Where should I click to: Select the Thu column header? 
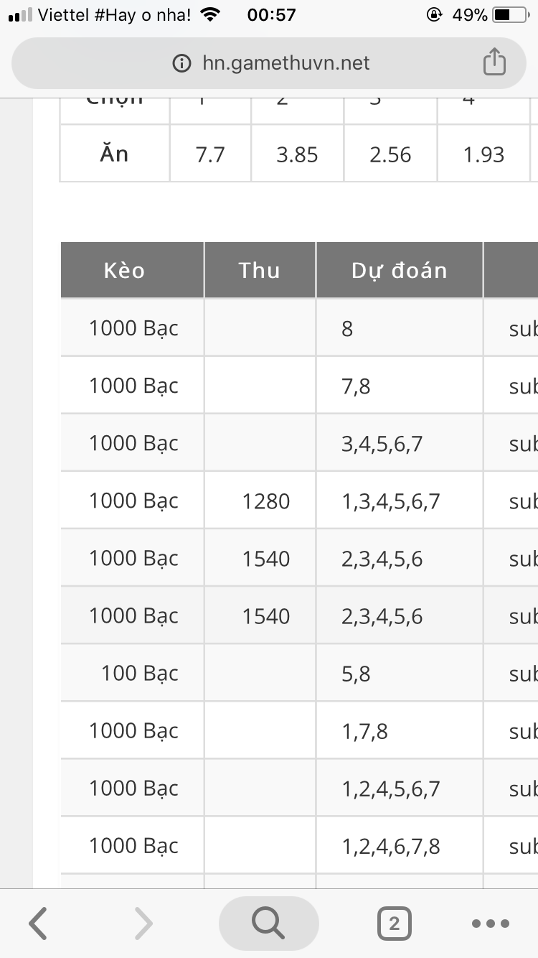pos(259,270)
